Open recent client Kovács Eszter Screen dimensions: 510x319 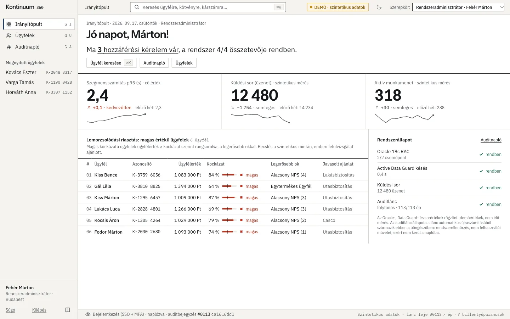click(39, 72)
